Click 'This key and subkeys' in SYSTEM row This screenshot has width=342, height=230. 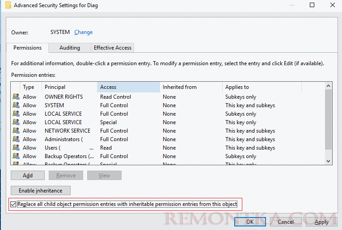tap(250, 105)
